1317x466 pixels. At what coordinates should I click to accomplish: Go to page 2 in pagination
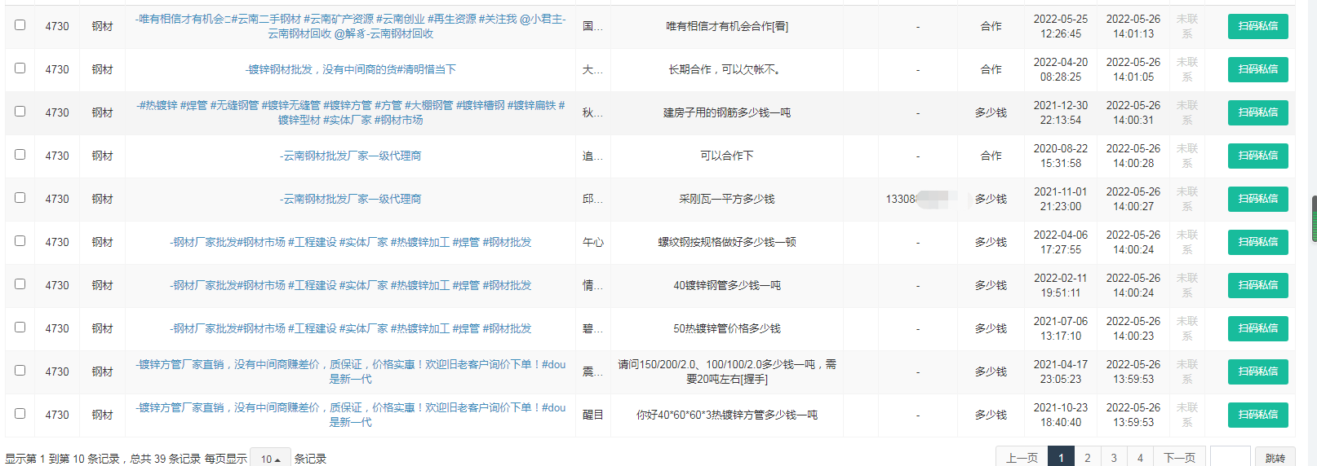(1087, 458)
